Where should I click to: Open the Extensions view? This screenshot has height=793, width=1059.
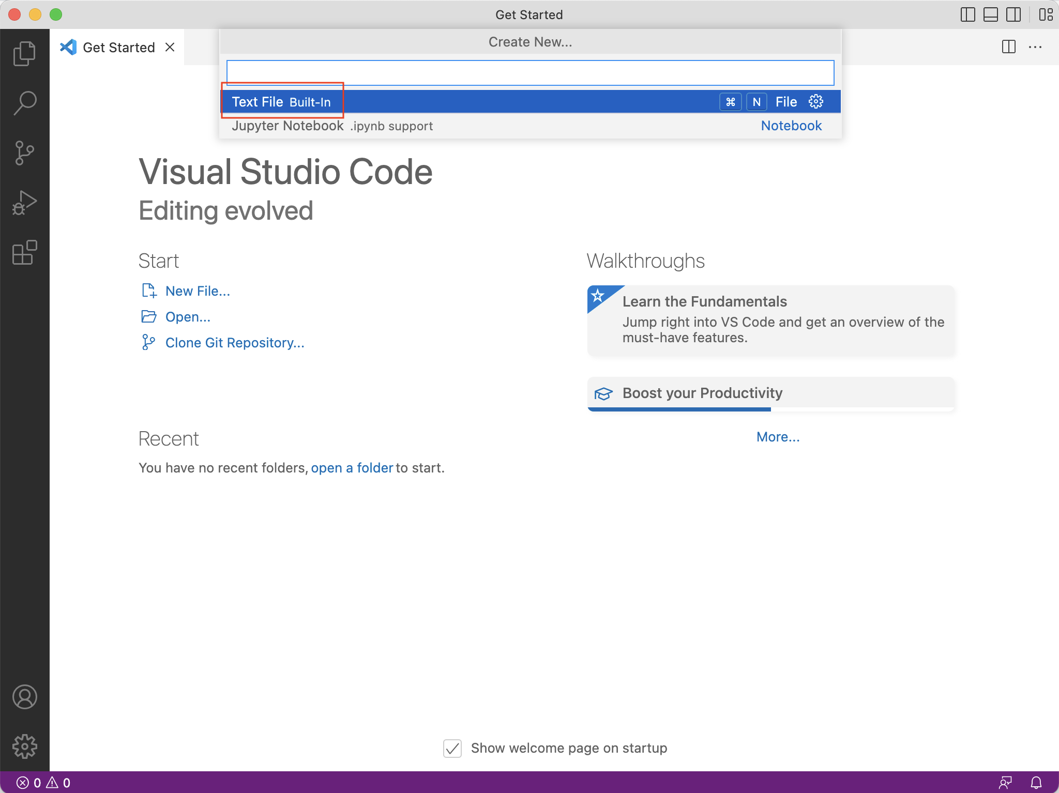(24, 252)
